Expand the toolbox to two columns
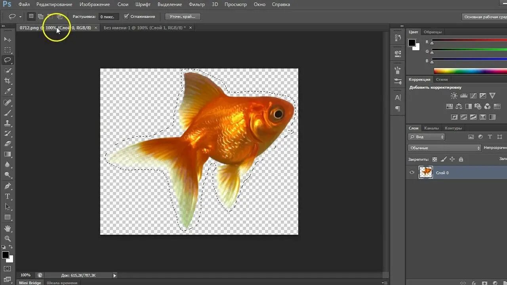Viewport: 507px width, 285px height. click(4, 26)
